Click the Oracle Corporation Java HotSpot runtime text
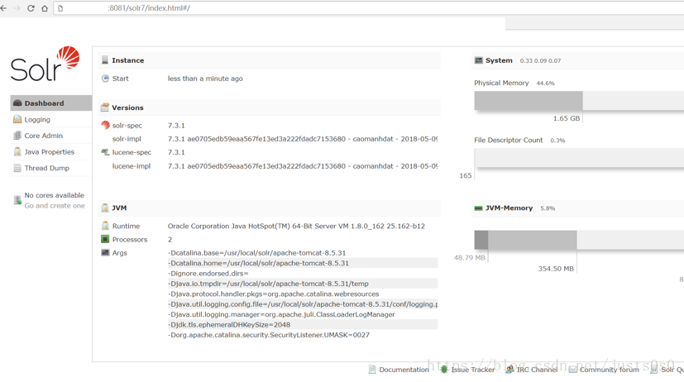The image size is (684, 382). click(x=296, y=227)
